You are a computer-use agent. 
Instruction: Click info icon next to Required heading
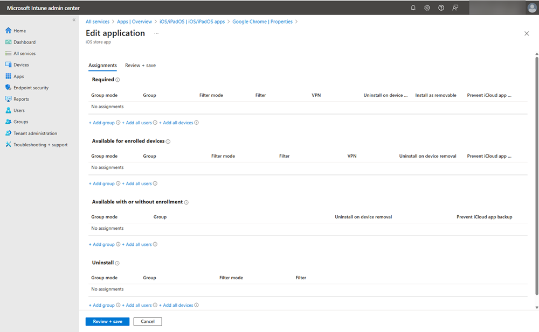(x=118, y=80)
